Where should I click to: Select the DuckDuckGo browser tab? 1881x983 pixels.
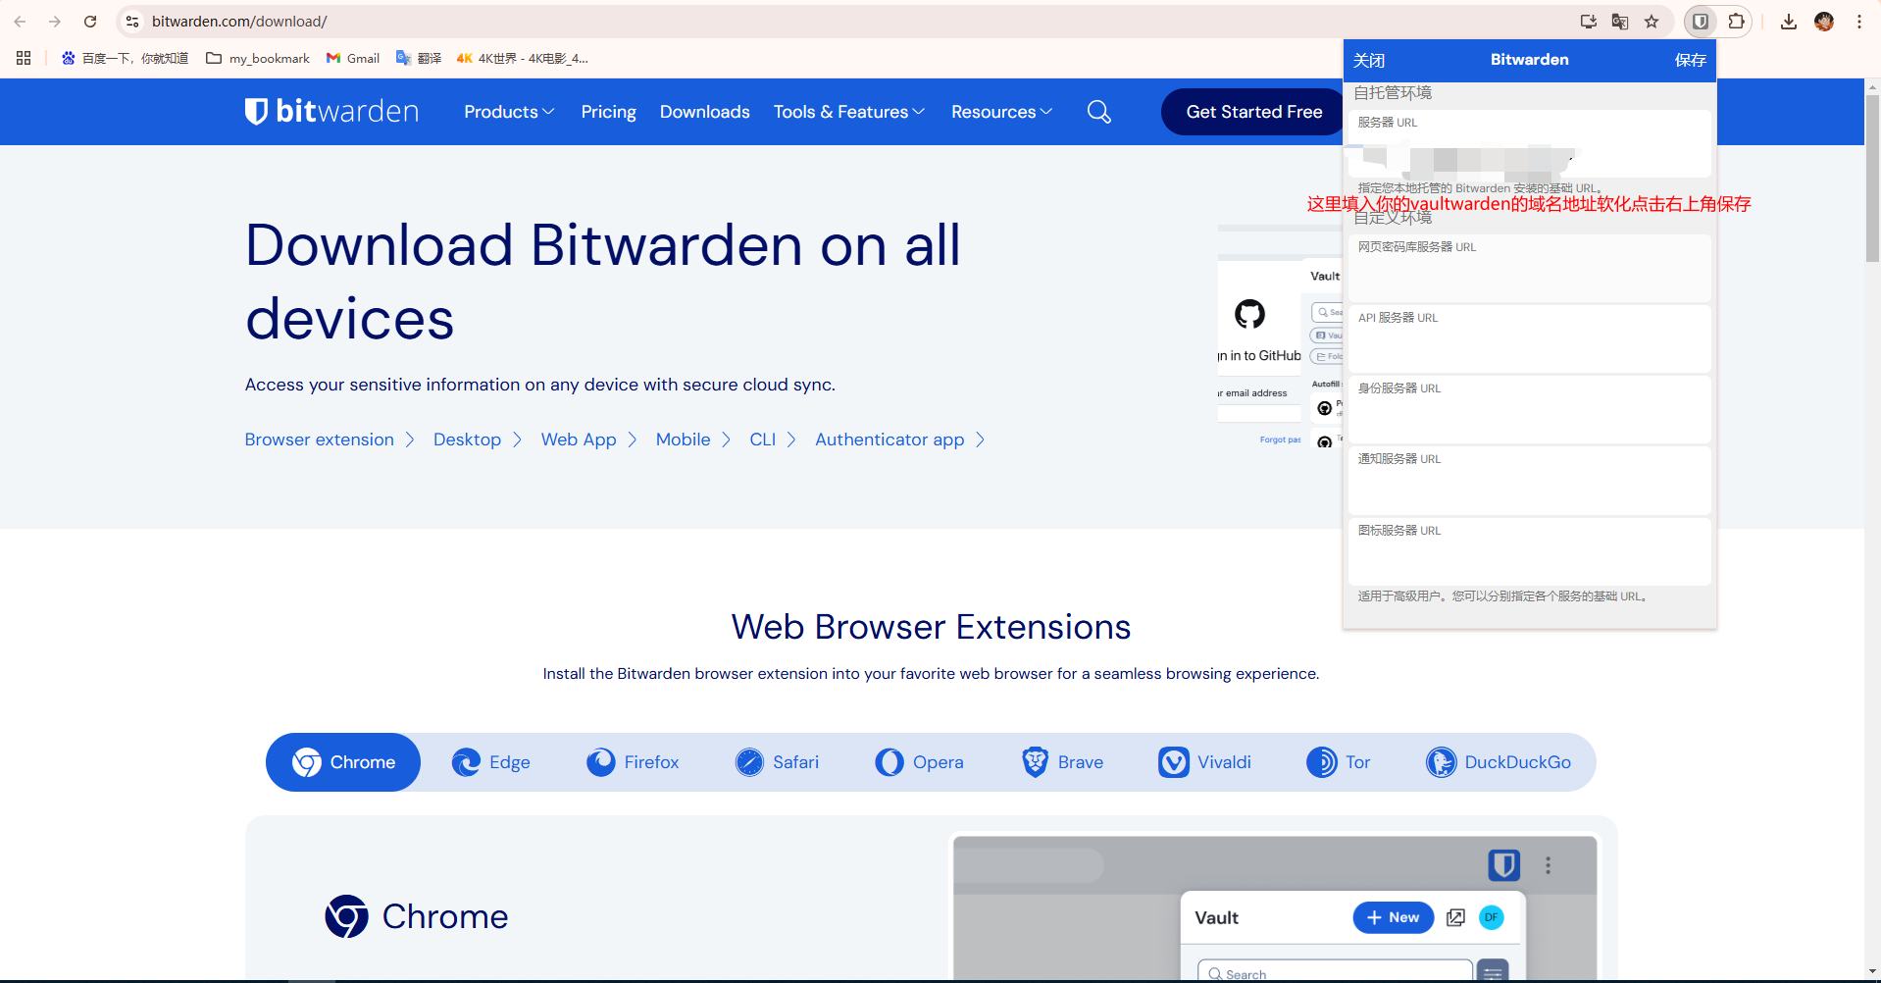click(1499, 762)
